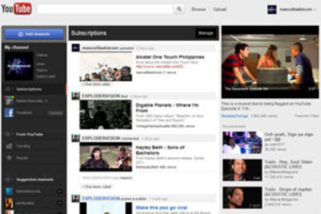
Task: Open Train - Drops of Jupiter title
Action: [288, 192]
